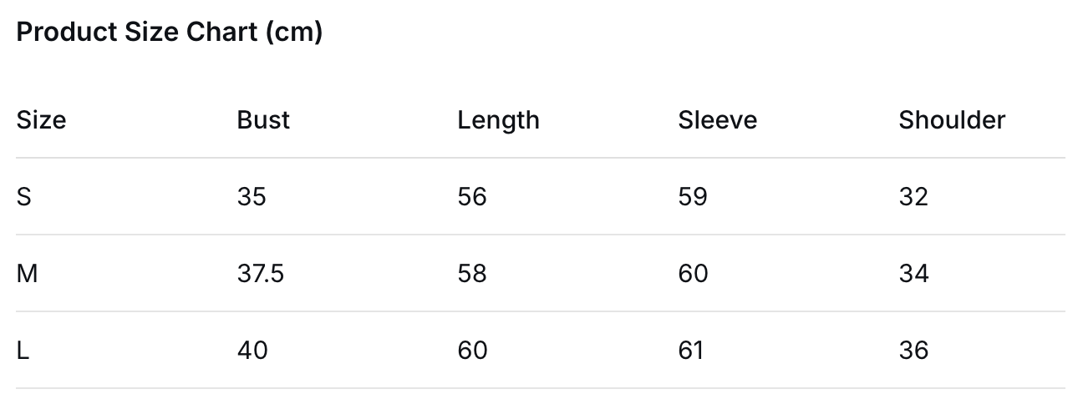
Task: Click the Bust column header
Action: pos(263,120)
